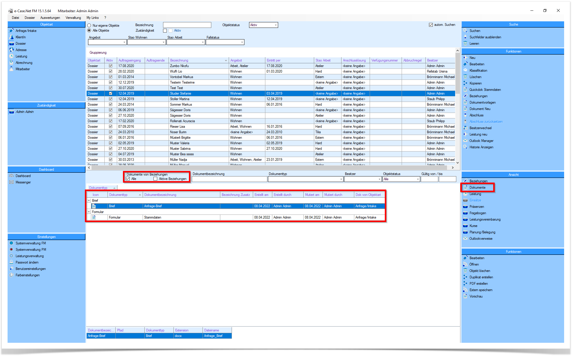Open the Auswertungen menu
This screenshot has height=357, width=574.
pyautogui.click(x=50, y=18)
